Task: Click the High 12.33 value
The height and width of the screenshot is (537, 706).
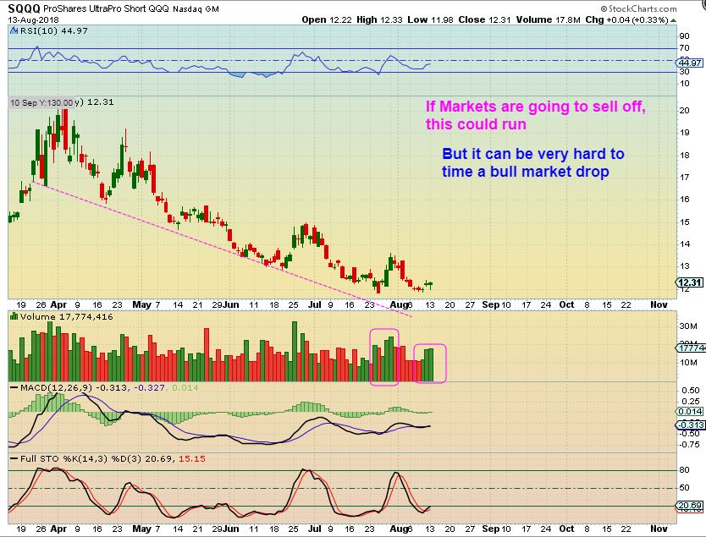Action: [379, 19]
